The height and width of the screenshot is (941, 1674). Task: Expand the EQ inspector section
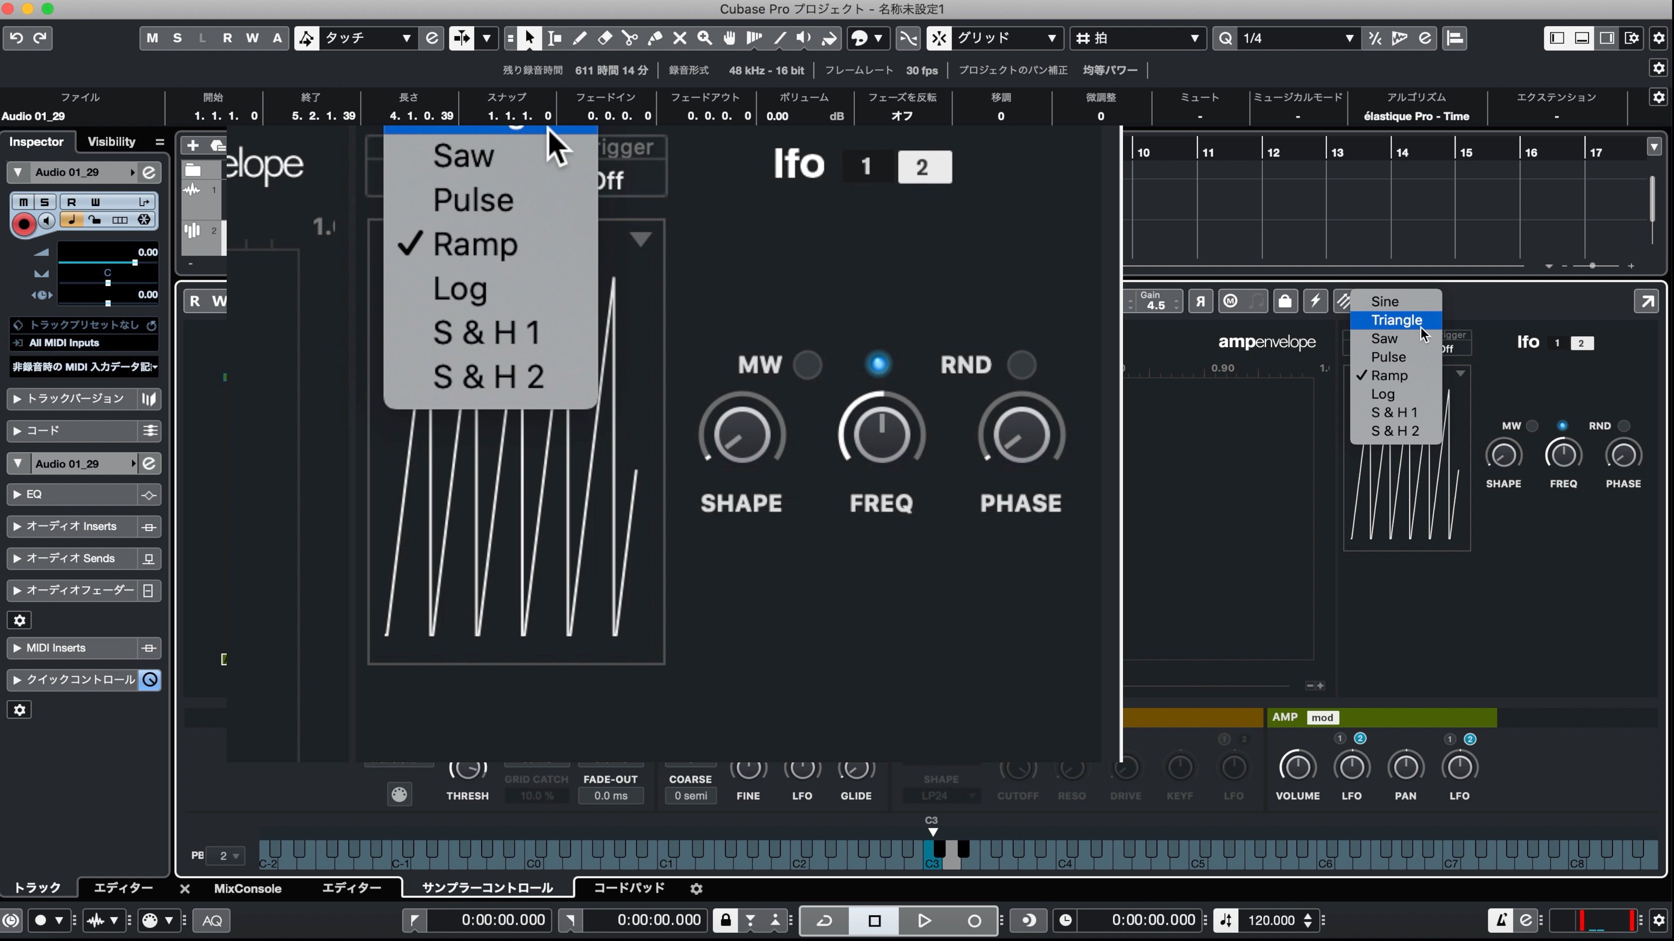(x=73, y=495)
